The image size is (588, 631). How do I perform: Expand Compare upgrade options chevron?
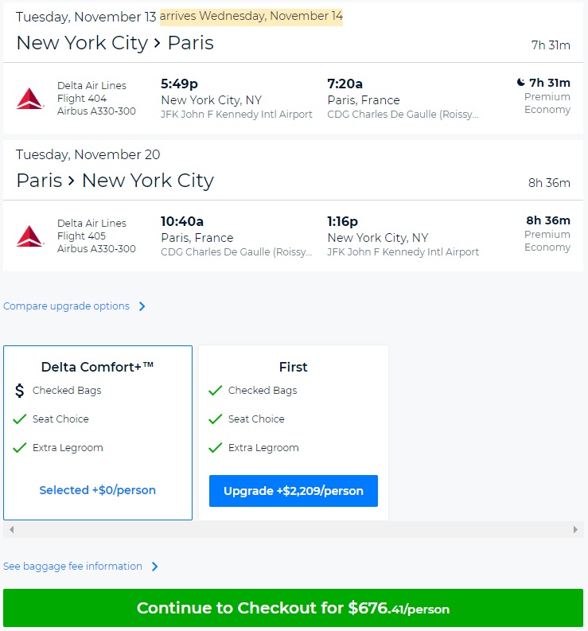(142, 306)
